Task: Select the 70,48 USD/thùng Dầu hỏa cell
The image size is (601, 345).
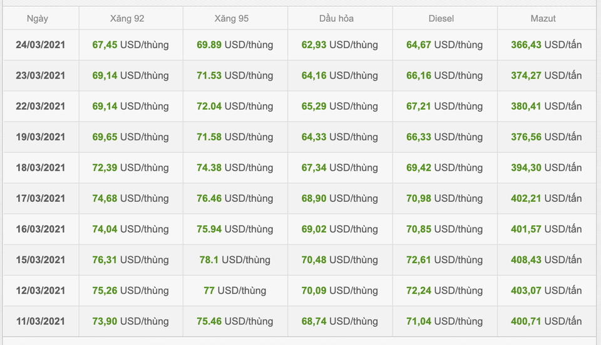Action: (339, 260)
